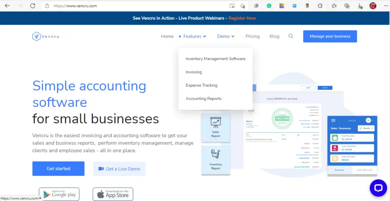Click the Get started button
The image size is (390, 201).
click(58, 169)
